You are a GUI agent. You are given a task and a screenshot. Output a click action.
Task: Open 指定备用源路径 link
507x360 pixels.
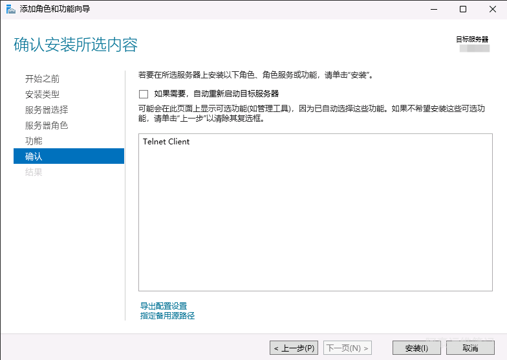point(167,316)
